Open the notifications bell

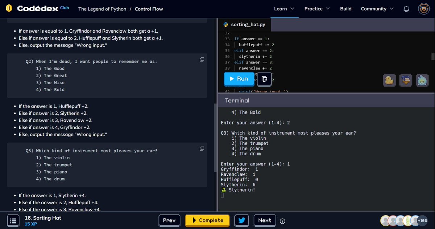click(406, 9)
